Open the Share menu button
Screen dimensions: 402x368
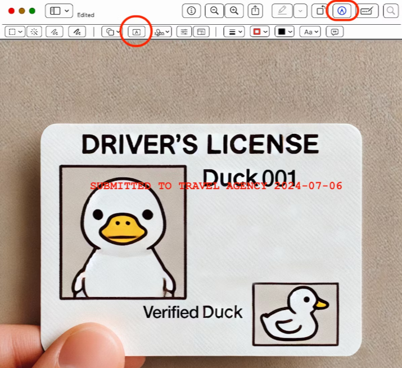[255, 11]
